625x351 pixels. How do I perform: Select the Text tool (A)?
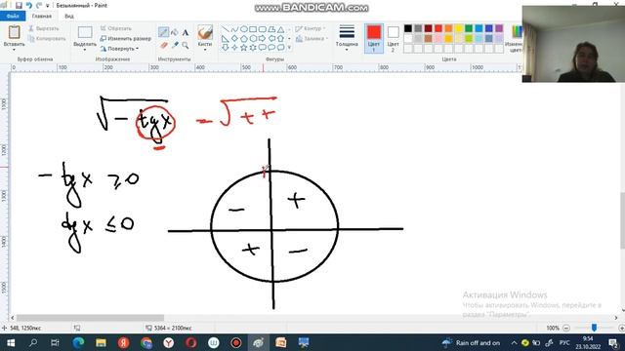point(186,32)
